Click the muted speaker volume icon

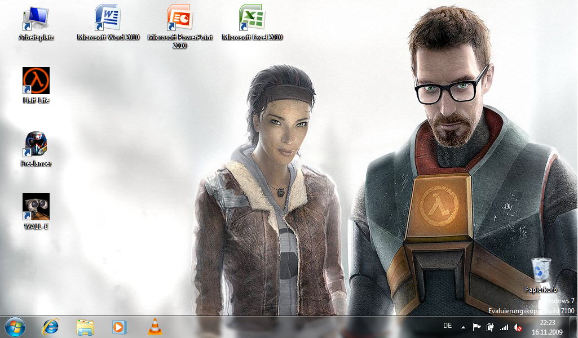(518, 327)
